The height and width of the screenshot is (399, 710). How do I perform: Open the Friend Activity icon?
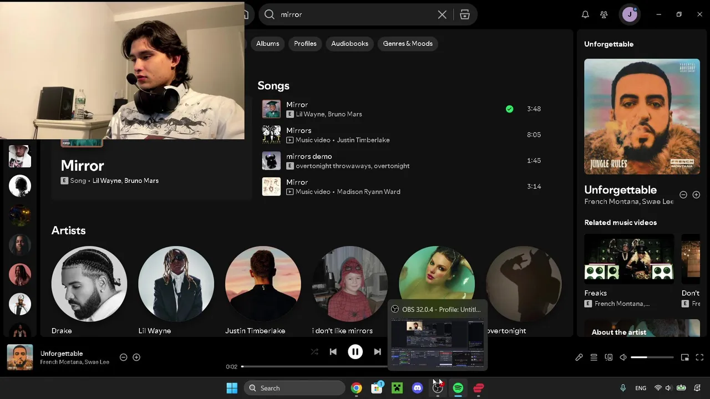604,15
